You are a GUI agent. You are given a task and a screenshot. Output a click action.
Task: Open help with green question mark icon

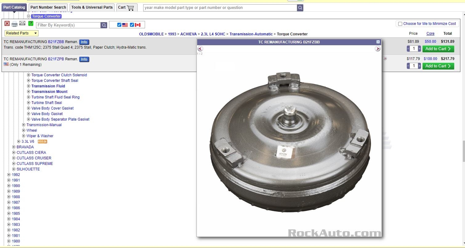click(31, 23)
